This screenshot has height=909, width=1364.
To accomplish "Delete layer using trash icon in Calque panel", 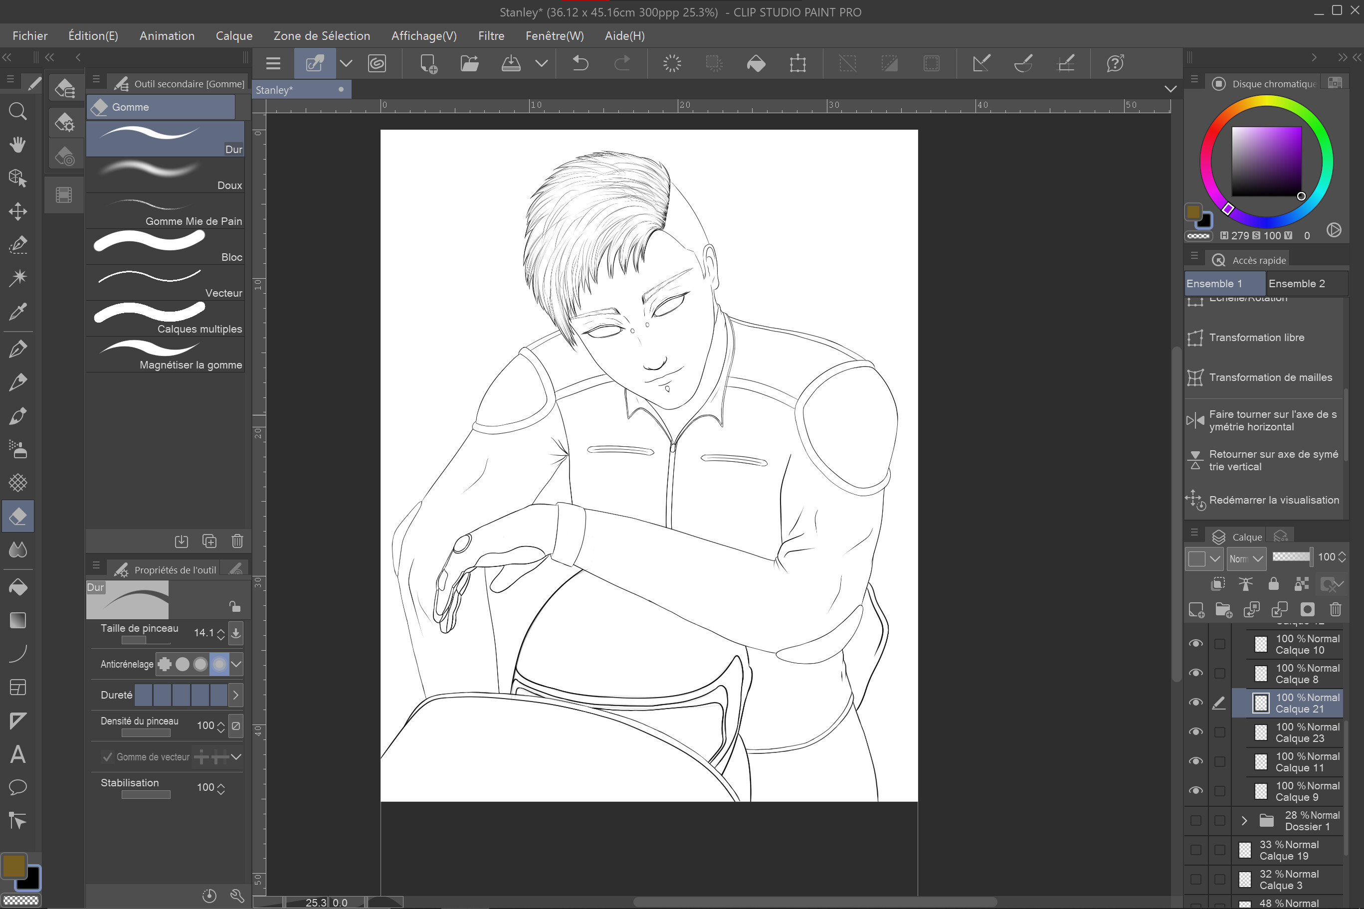I will [1335, 610].
